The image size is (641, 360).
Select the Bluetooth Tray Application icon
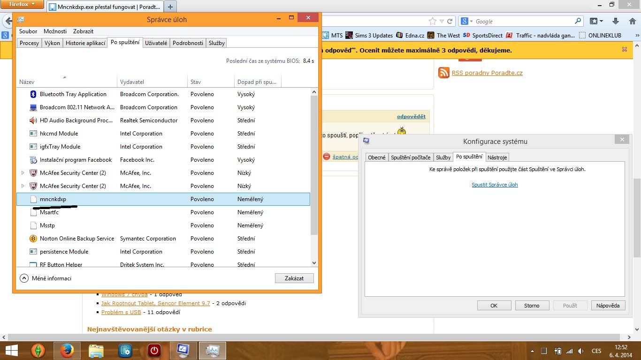33,94
